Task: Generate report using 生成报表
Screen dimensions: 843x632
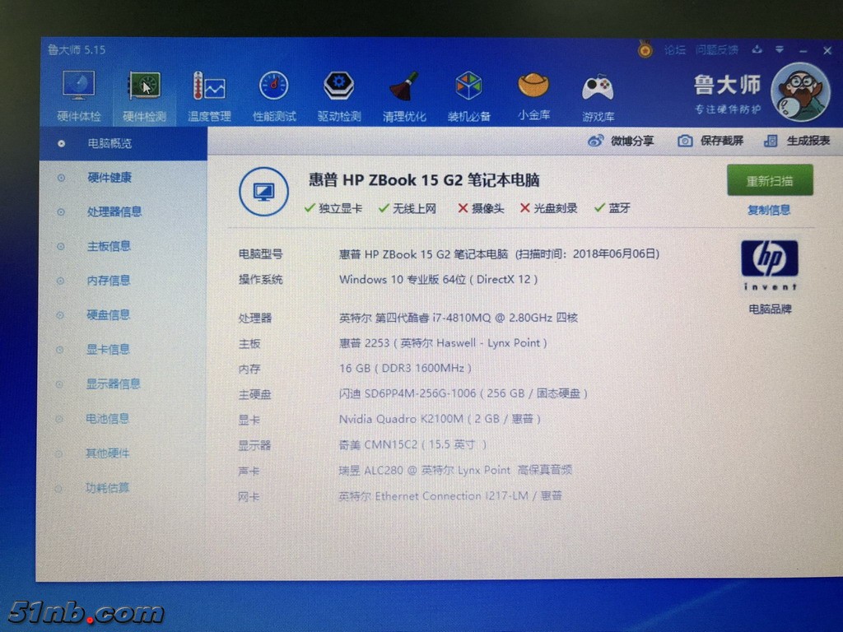Action: [x=795, y=141]
